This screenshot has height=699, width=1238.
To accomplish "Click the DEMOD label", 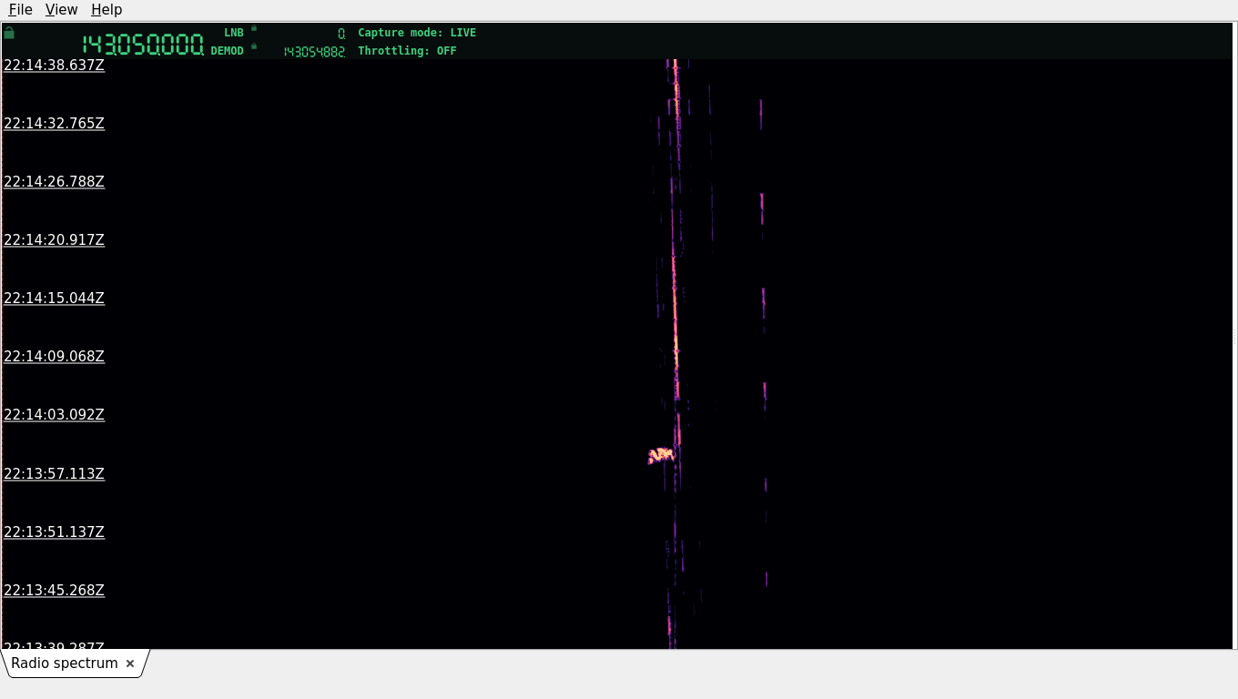I will coord(228,51).
